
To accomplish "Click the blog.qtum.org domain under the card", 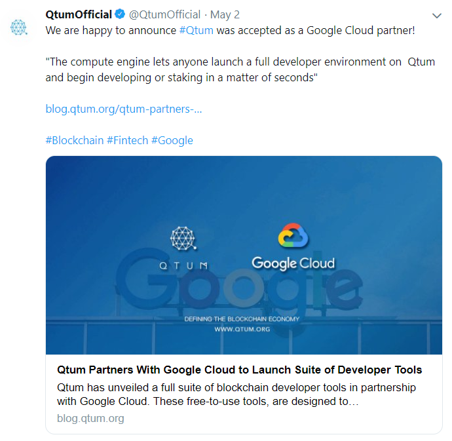I will (x=90, y=418).
